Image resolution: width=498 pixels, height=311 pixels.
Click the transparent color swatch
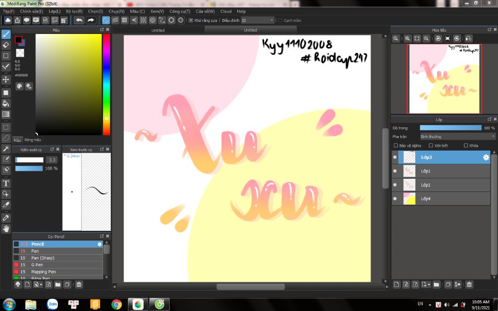tap(20, 52)
